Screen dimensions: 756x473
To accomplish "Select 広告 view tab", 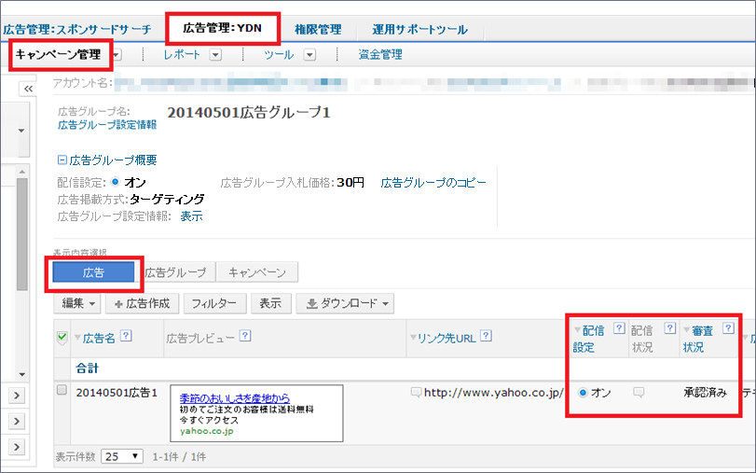I will 93,272.
